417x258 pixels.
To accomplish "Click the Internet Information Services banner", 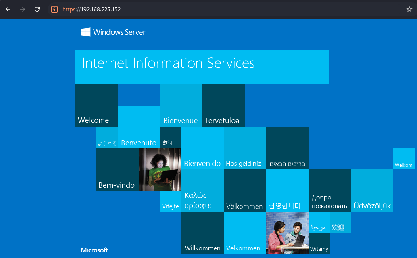I will [x=202, y=67].
